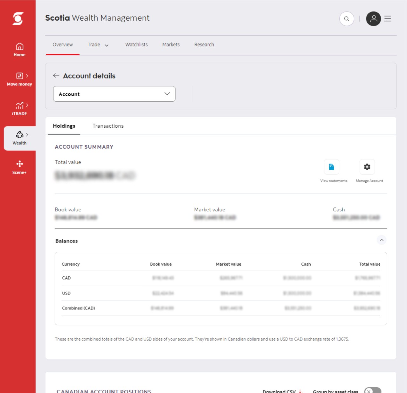The width and height of the screenshot is (407, 393).
Task: Open Scene+ in the sidebar
Action: point(19,168)
